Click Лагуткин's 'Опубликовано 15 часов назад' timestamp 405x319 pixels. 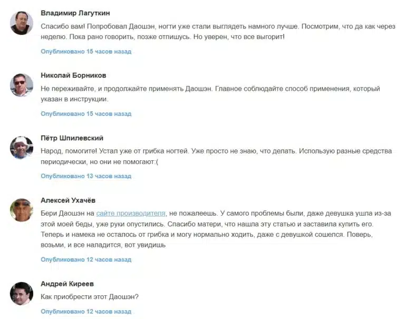[x=86, y=51]
